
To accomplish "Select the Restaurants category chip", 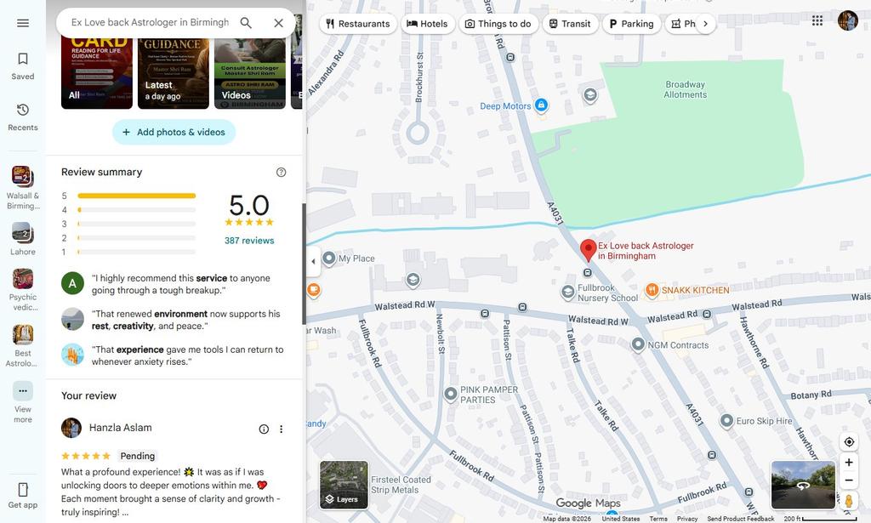I will (x=358, y=23).
